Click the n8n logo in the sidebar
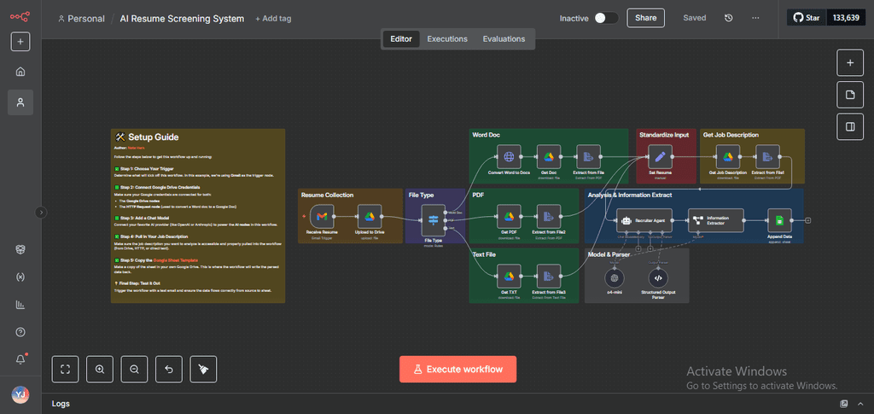874x414 pixels. [20, 17]
